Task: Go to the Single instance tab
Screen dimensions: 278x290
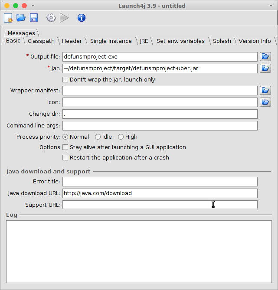Action: point(111,41)
